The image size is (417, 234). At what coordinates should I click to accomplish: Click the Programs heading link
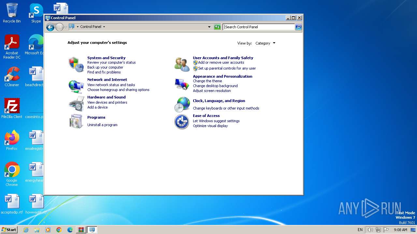pyautogui.click(x=96, y=117)
